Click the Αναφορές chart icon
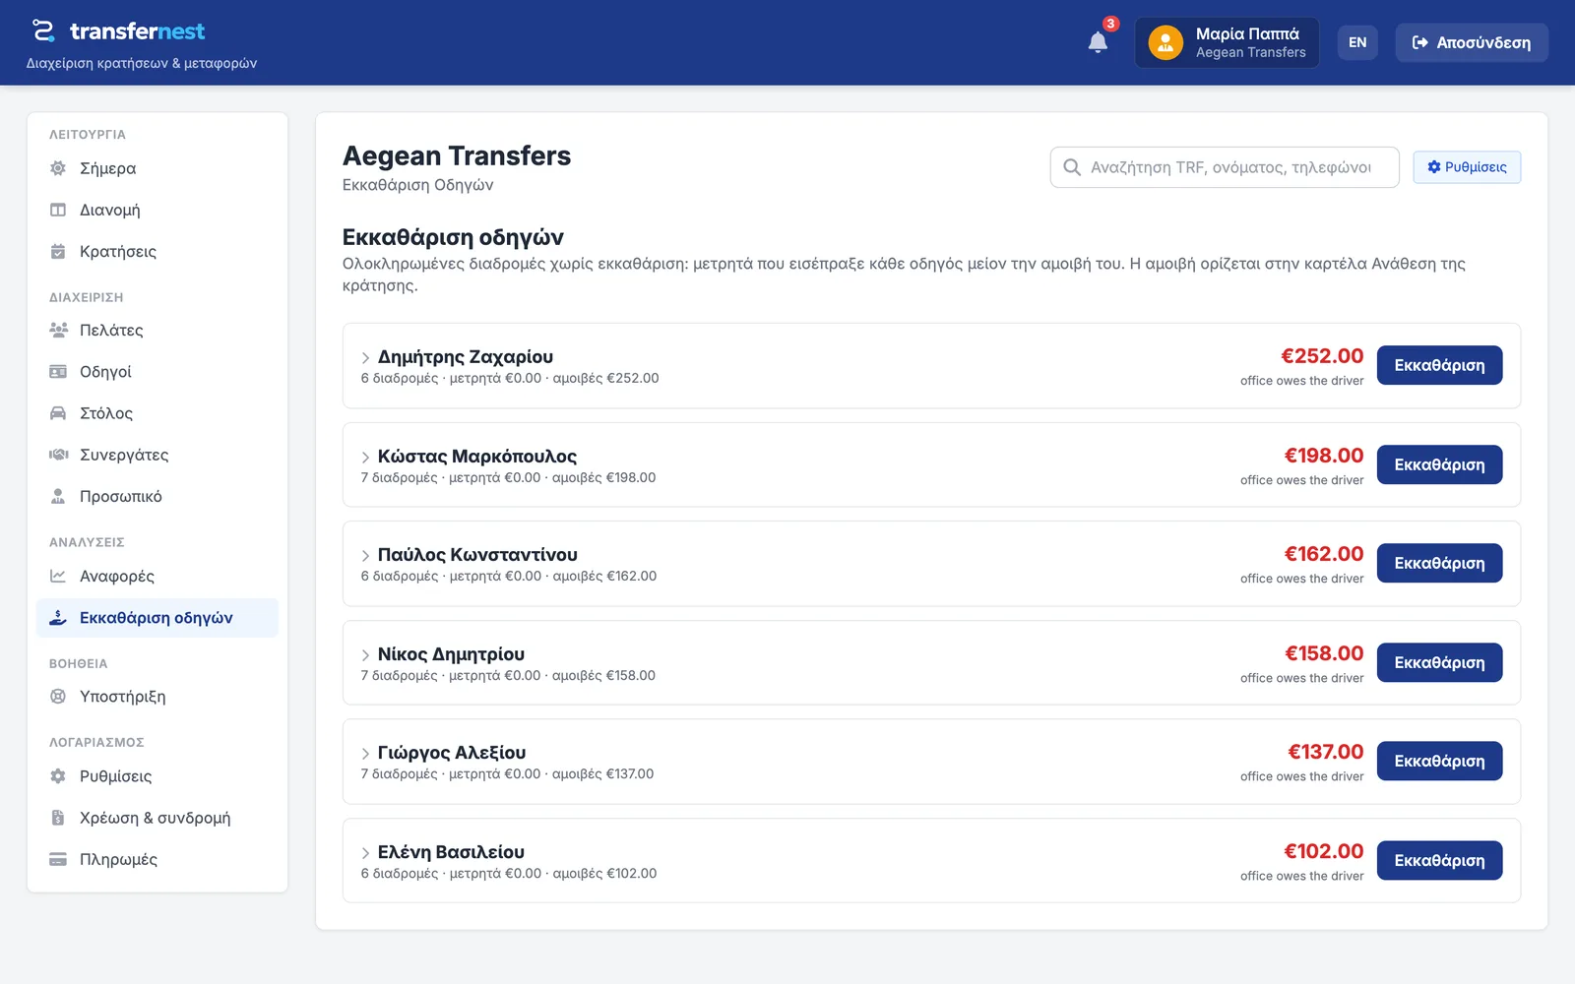 click(x=58, y=576)
